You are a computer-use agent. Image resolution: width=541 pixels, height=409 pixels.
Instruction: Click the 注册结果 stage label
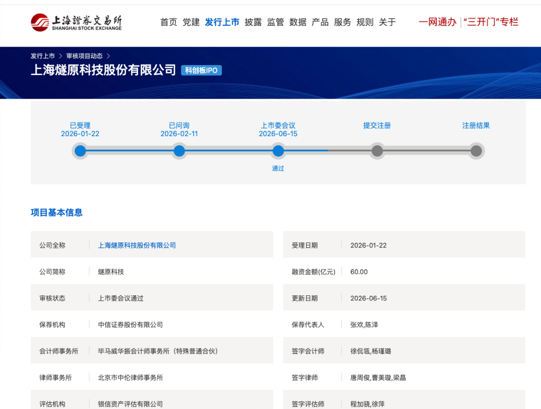[x=476, y=126]
